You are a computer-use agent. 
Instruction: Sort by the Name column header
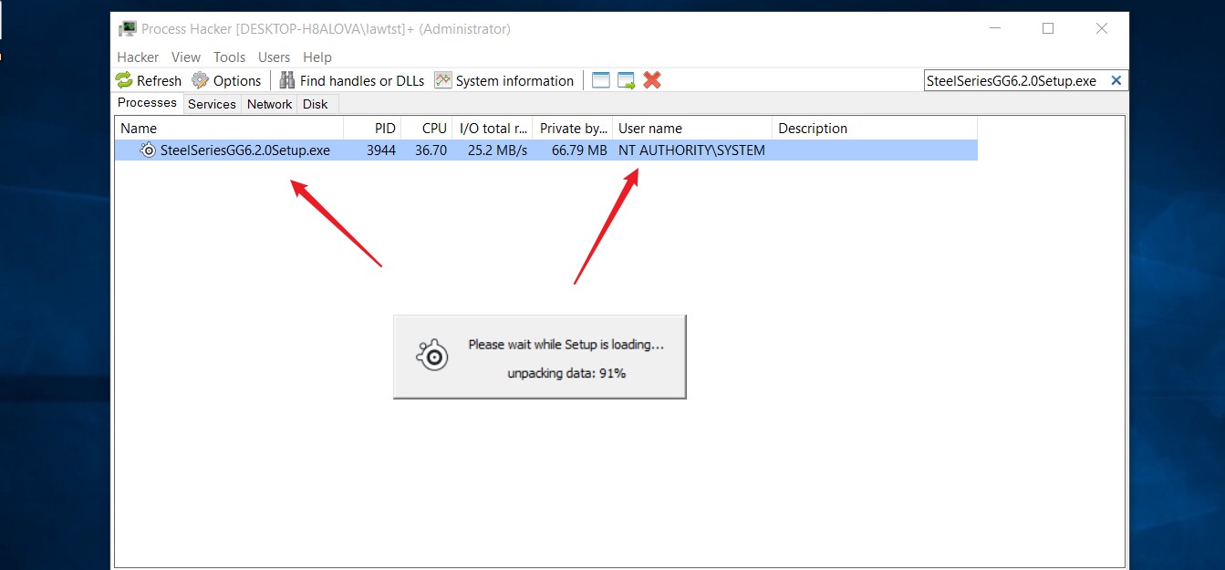click(x=229, y=129)
